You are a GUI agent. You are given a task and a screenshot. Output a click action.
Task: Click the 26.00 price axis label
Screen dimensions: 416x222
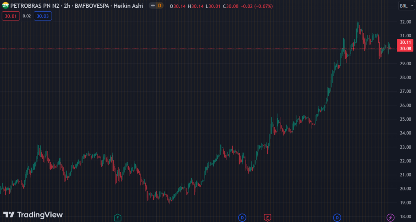[x=406, y=105]
